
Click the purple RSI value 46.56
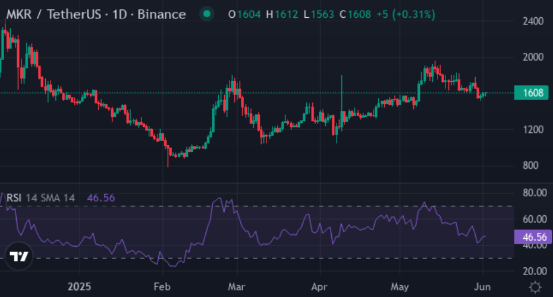[x=101, y=198]
